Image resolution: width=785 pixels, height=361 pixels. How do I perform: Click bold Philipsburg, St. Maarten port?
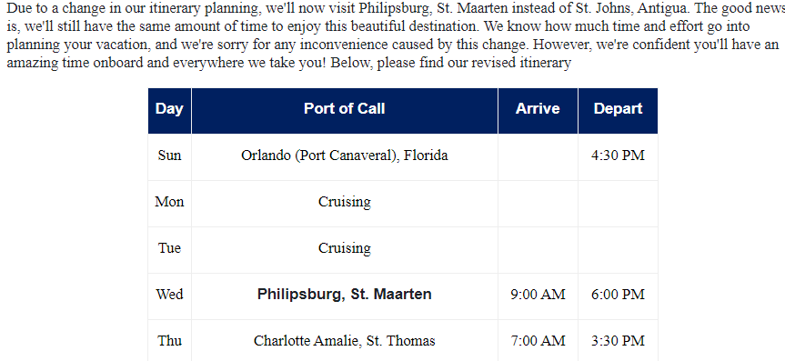tap(345, 295)
